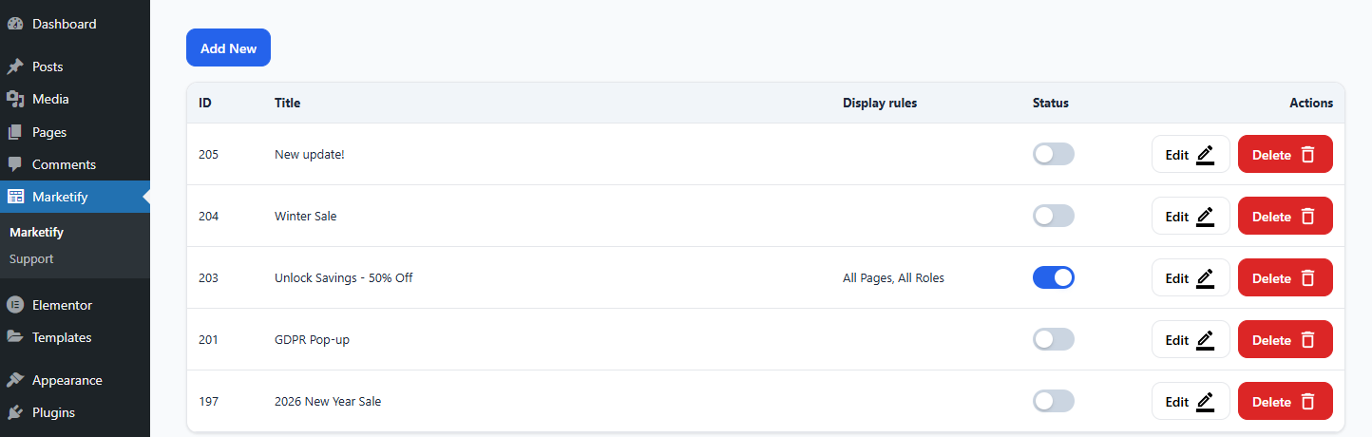Click the ID cell 203
This screenshot has height=437, width=1372.
[x=209, y=277]
